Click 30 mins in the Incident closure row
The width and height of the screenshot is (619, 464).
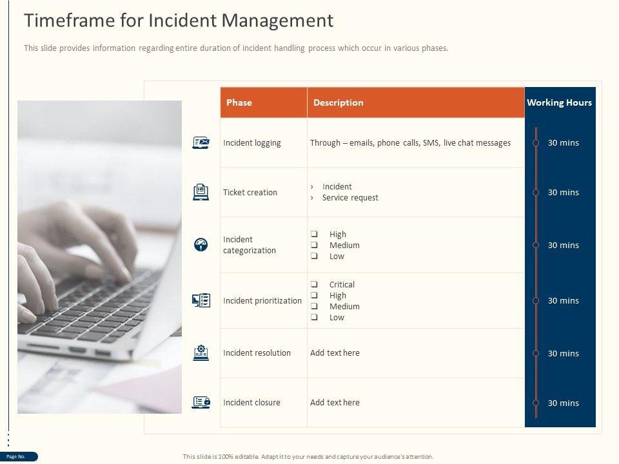(564, 403)
